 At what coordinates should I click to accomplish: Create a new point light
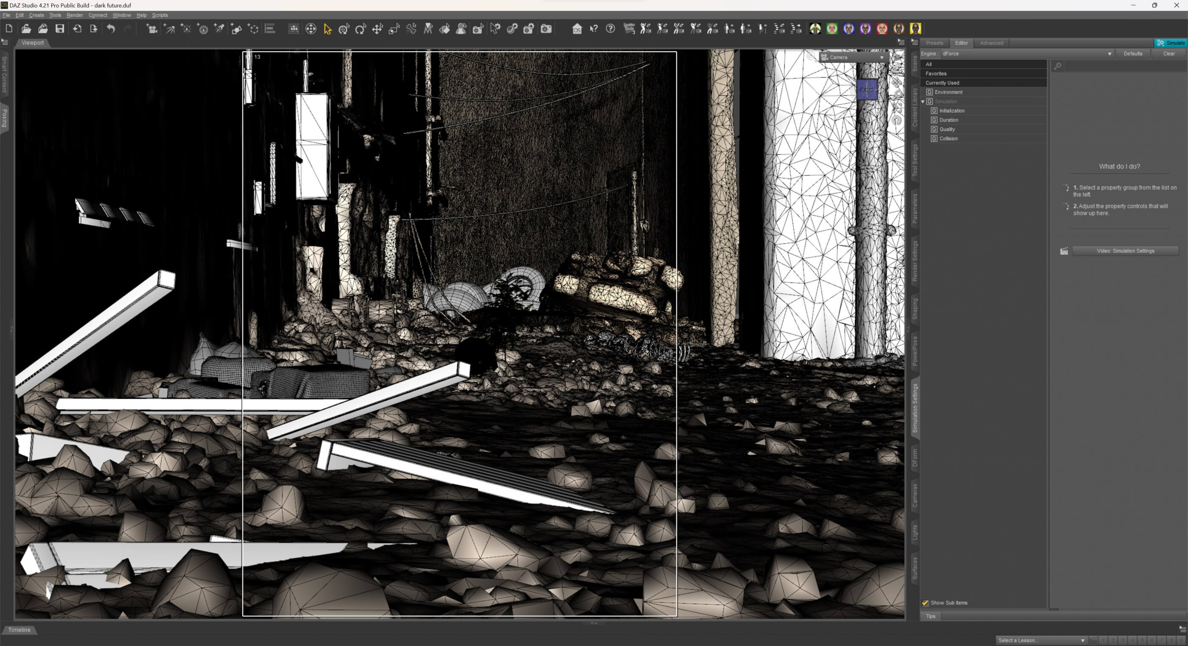point(186,28)
